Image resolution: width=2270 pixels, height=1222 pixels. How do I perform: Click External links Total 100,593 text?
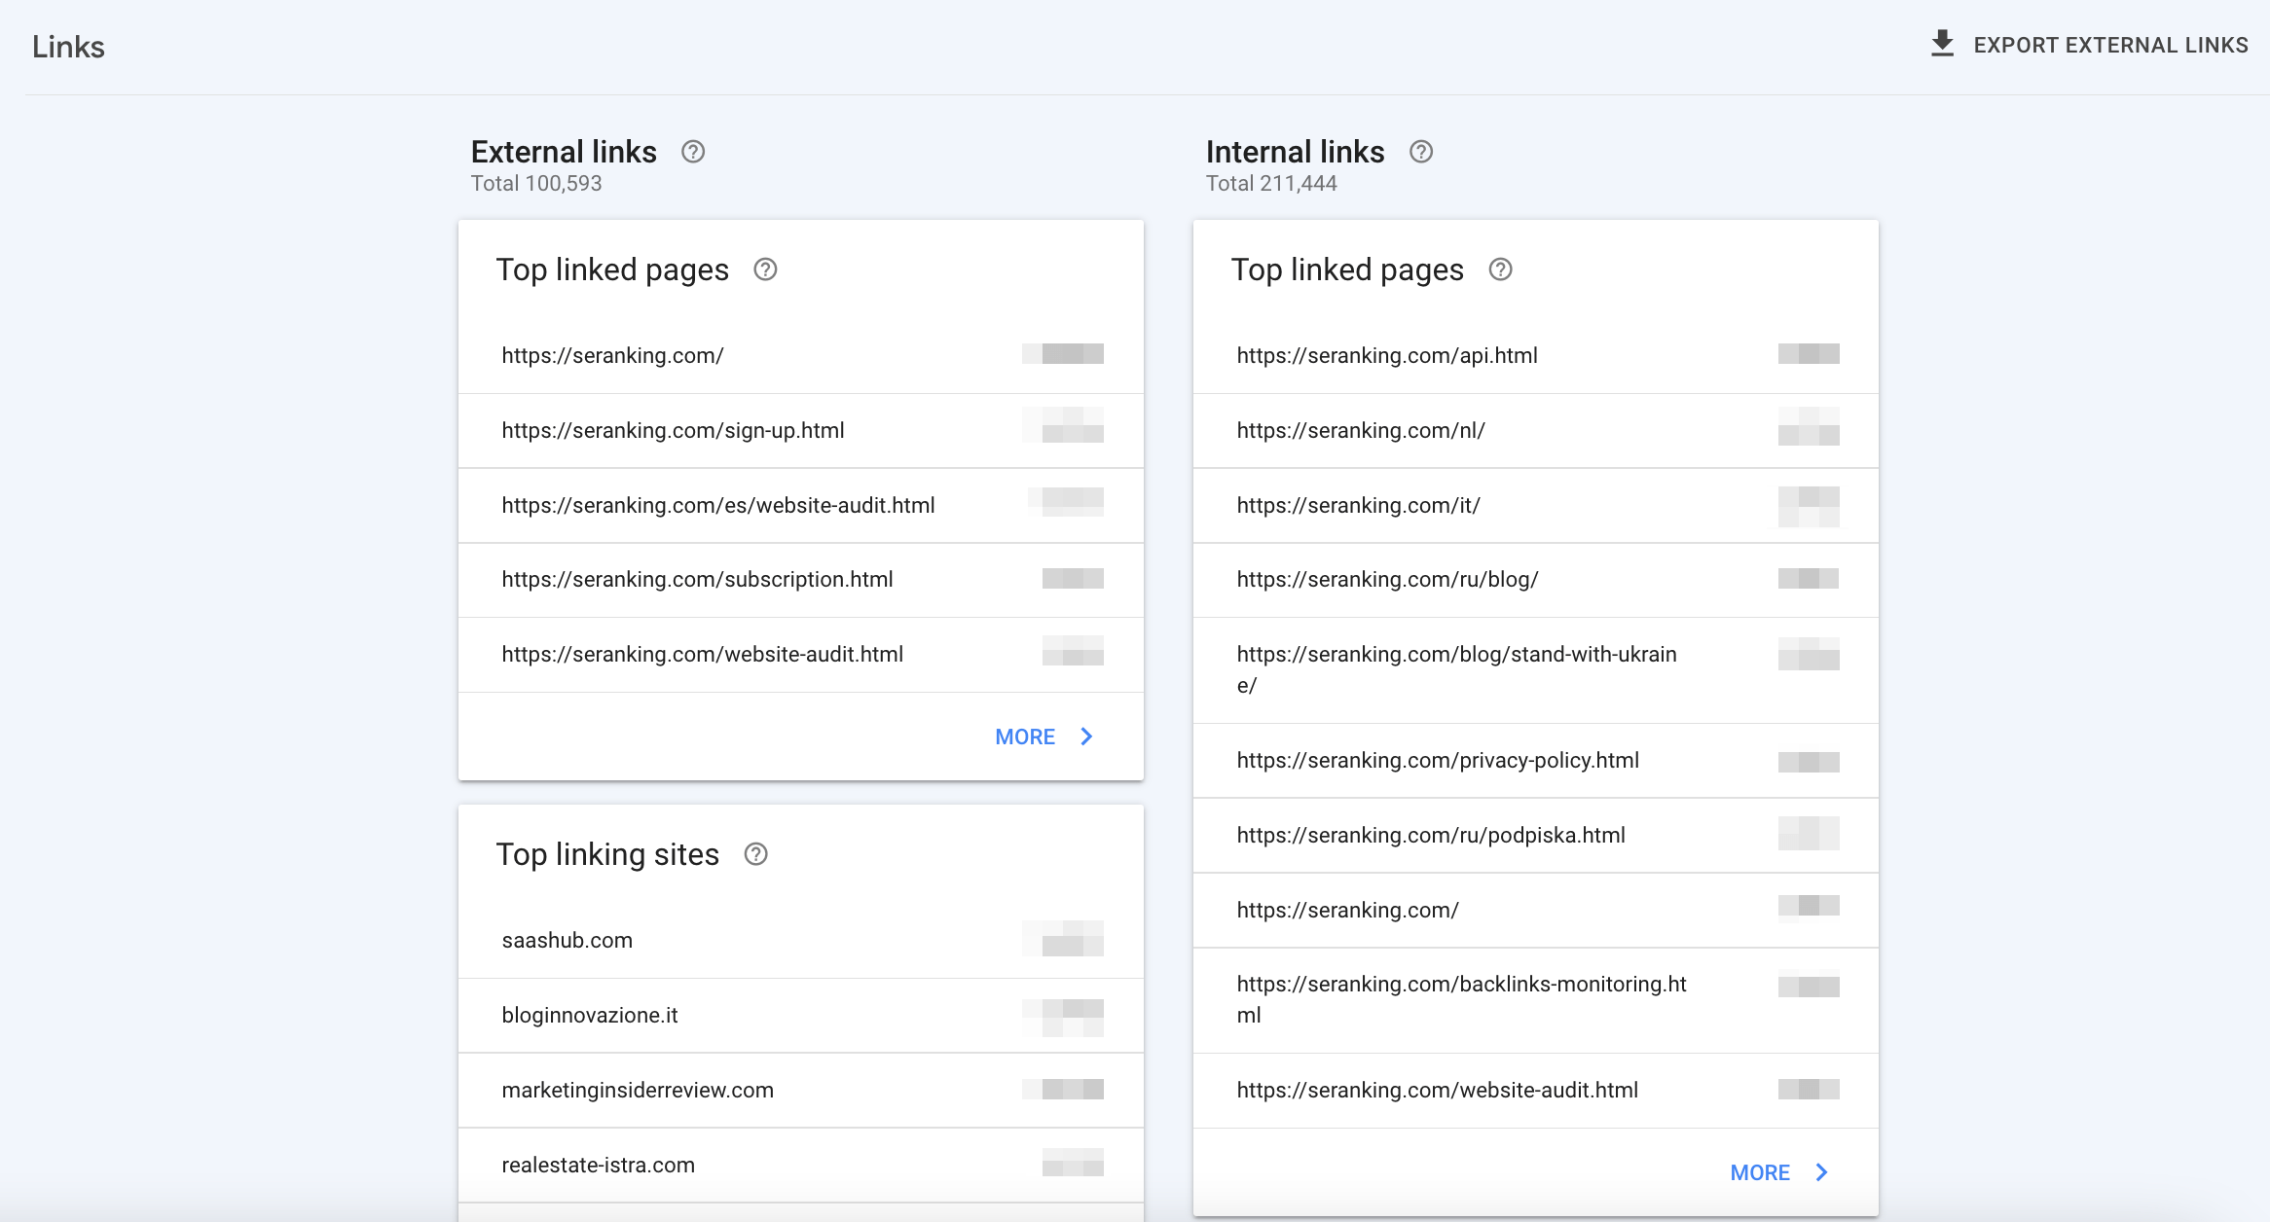coord(536,184)
